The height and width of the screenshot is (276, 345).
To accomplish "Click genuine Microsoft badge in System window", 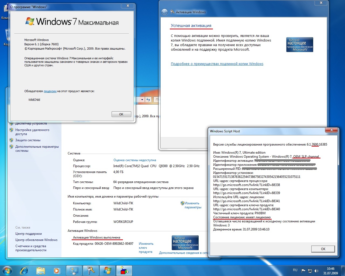I will click(x=185, y=243).
